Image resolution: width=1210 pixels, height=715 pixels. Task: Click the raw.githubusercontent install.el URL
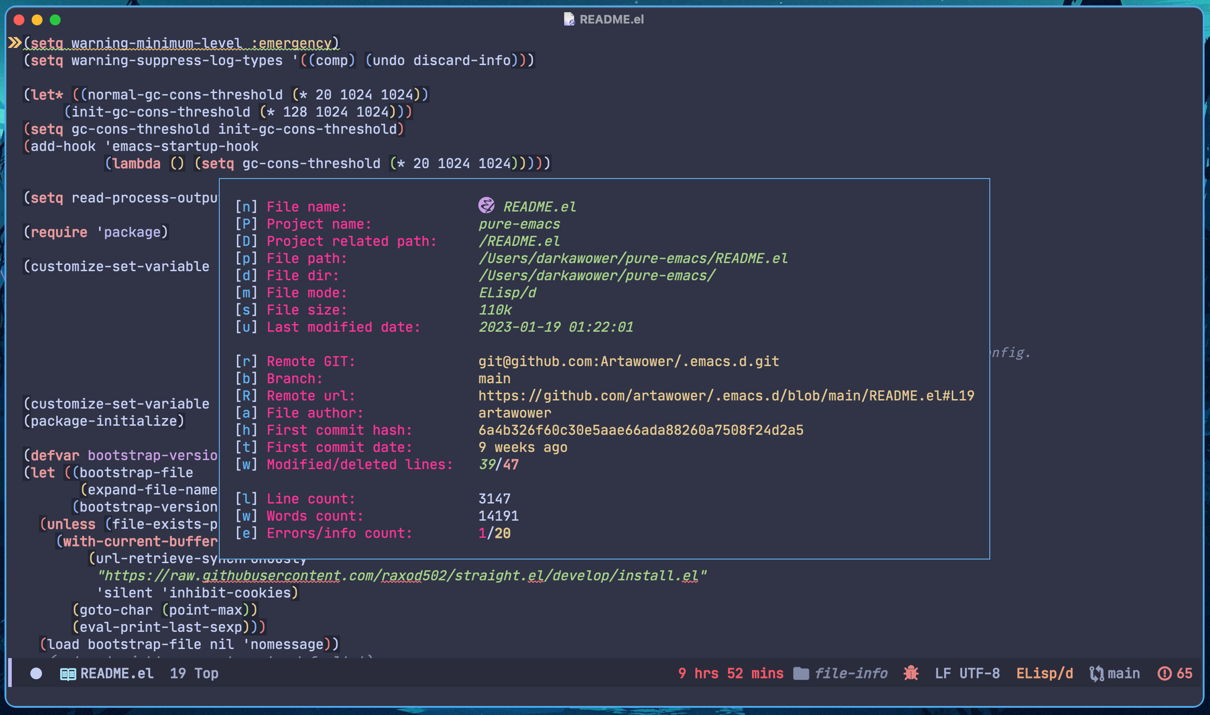[402, 576]
